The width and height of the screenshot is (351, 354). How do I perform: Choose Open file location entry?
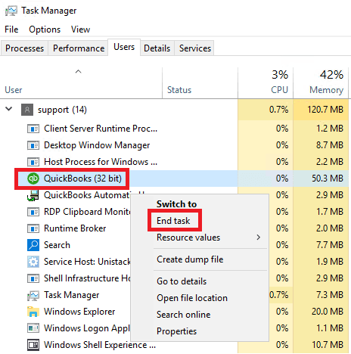192,298
